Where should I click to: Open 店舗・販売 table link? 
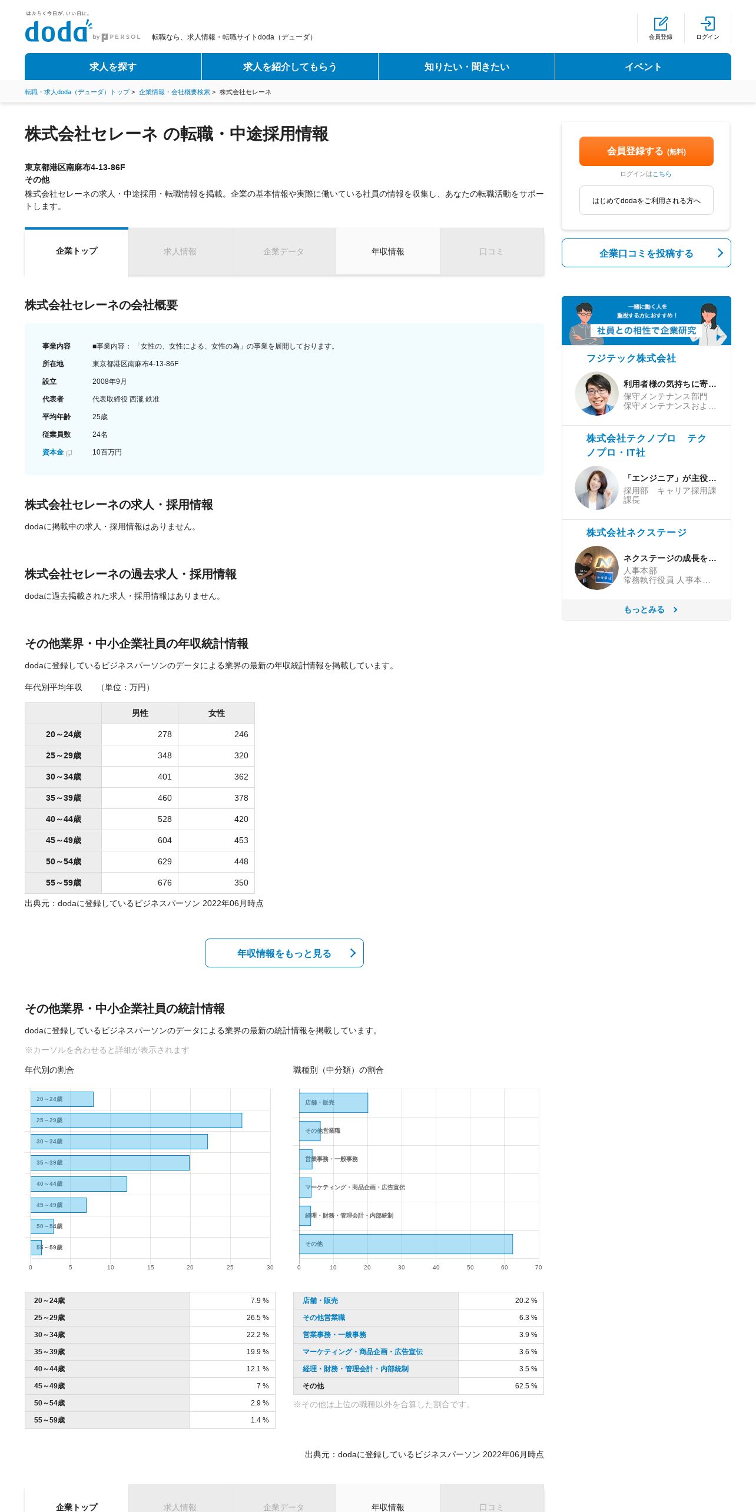[x=320, y=1300]
